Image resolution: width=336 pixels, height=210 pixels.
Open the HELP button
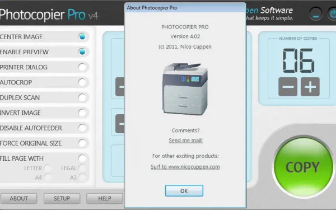pos(105,198)
